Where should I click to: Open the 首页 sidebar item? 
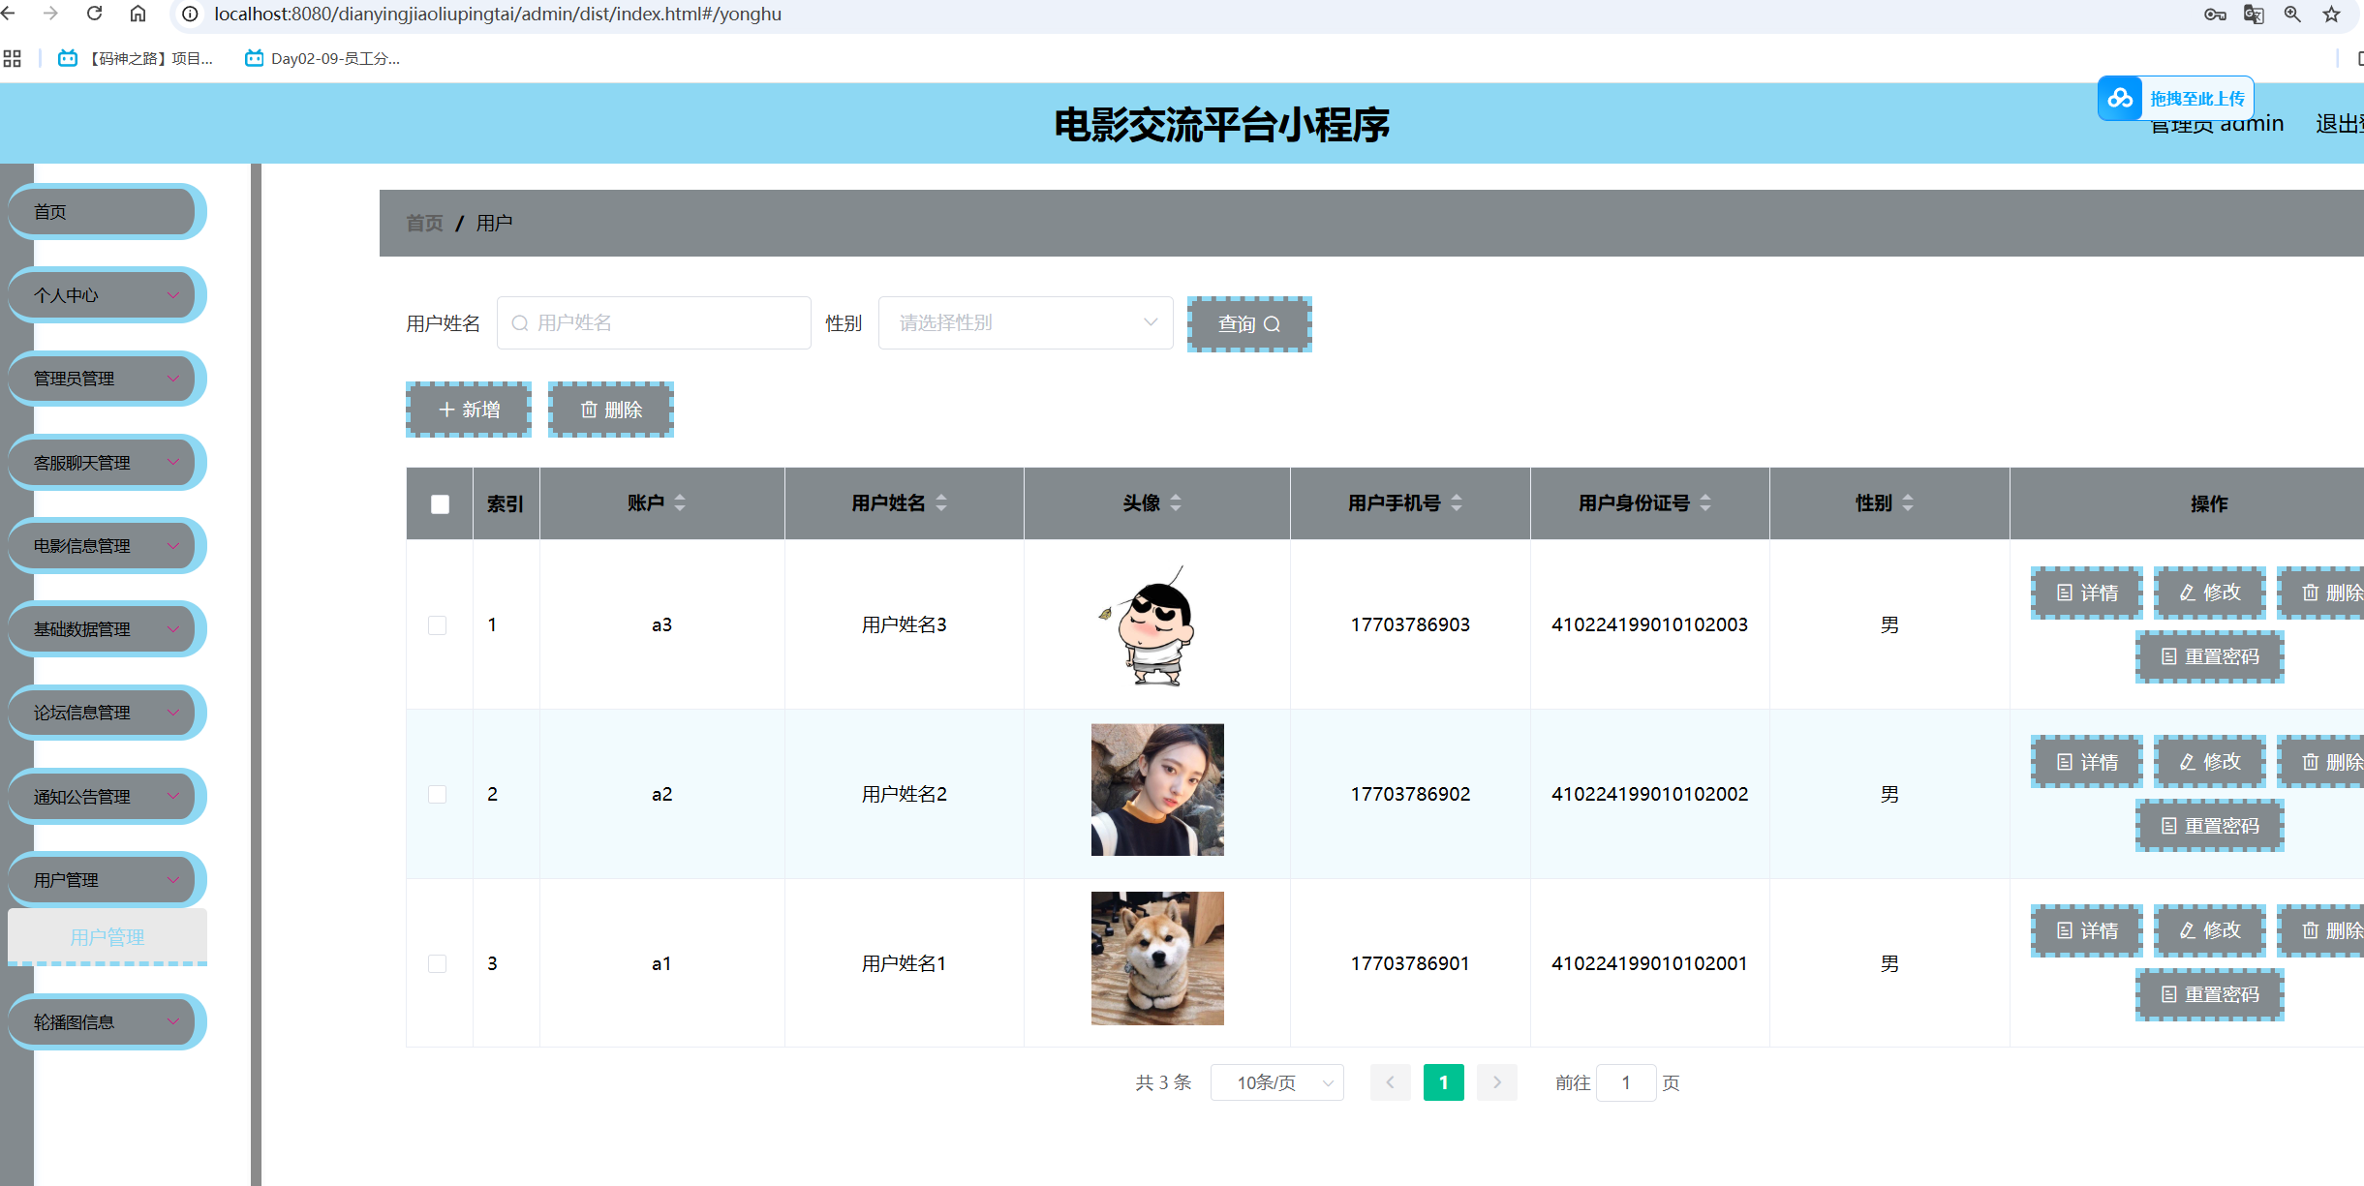[107, 212]
